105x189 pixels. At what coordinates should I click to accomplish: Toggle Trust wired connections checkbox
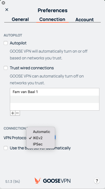click(x=6, y=68)
